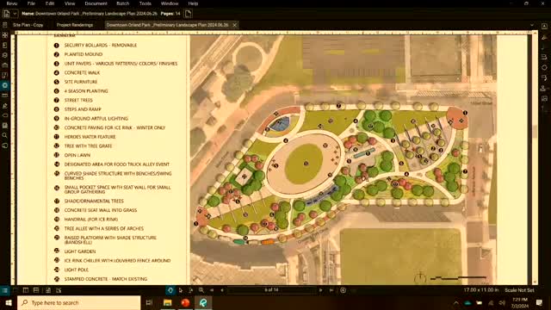Screen dimensions: 551x310
Task: Open the Revu menu
Action: click(x=11, y=3)
